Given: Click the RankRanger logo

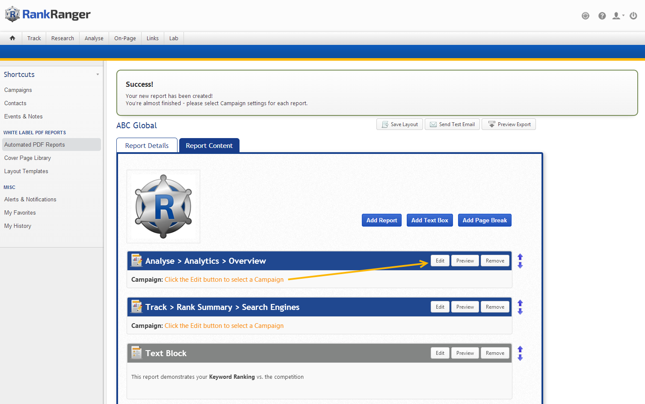Looking at the screenshot, I should [x=48, y=15].
